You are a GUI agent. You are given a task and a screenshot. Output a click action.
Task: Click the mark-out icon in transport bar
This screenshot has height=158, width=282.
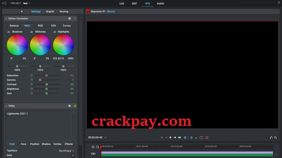pyautogui.click(x=191, y=138)
